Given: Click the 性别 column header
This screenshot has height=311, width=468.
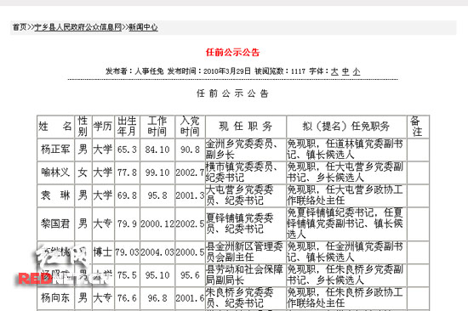Looking at the screenshot, I should [x=83, y=127].
